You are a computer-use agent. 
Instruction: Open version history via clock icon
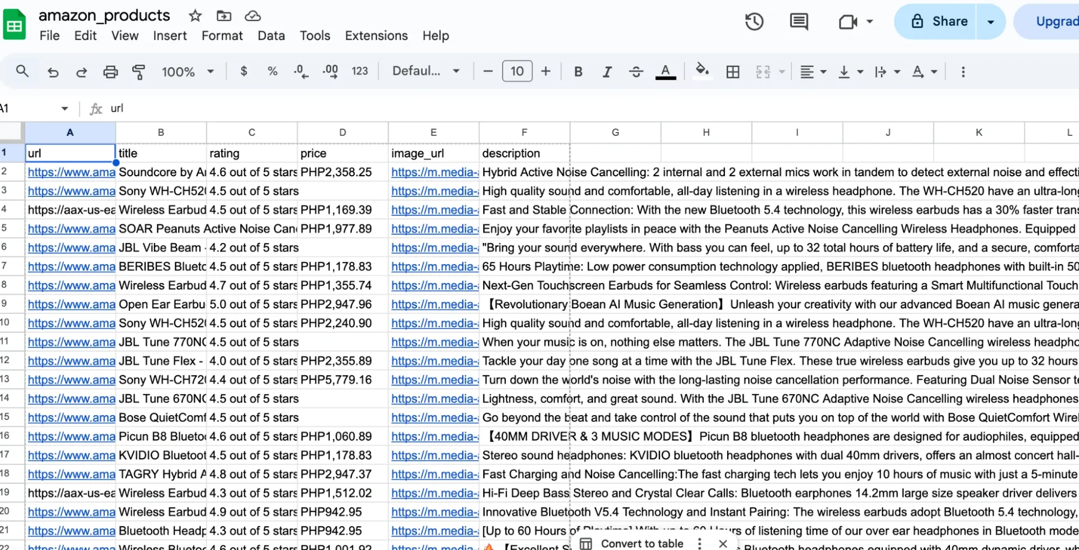[x=754, y=21]
